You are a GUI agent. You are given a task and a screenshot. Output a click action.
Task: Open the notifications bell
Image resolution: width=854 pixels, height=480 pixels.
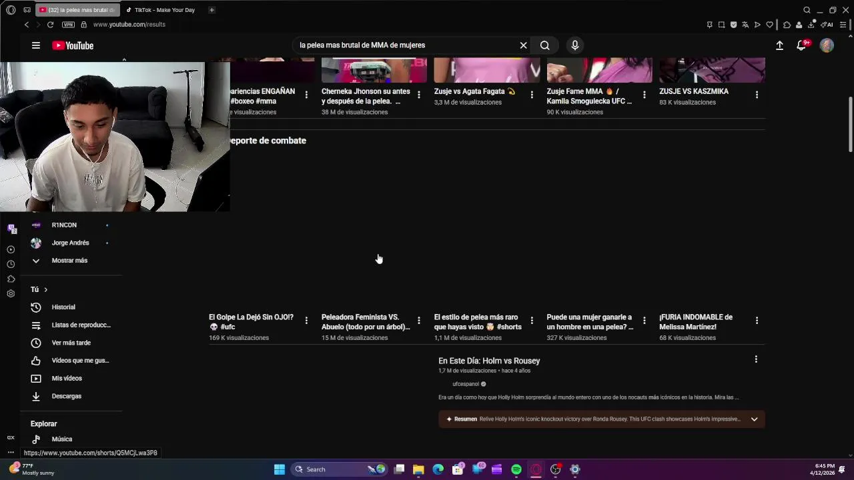click(801, 45)
